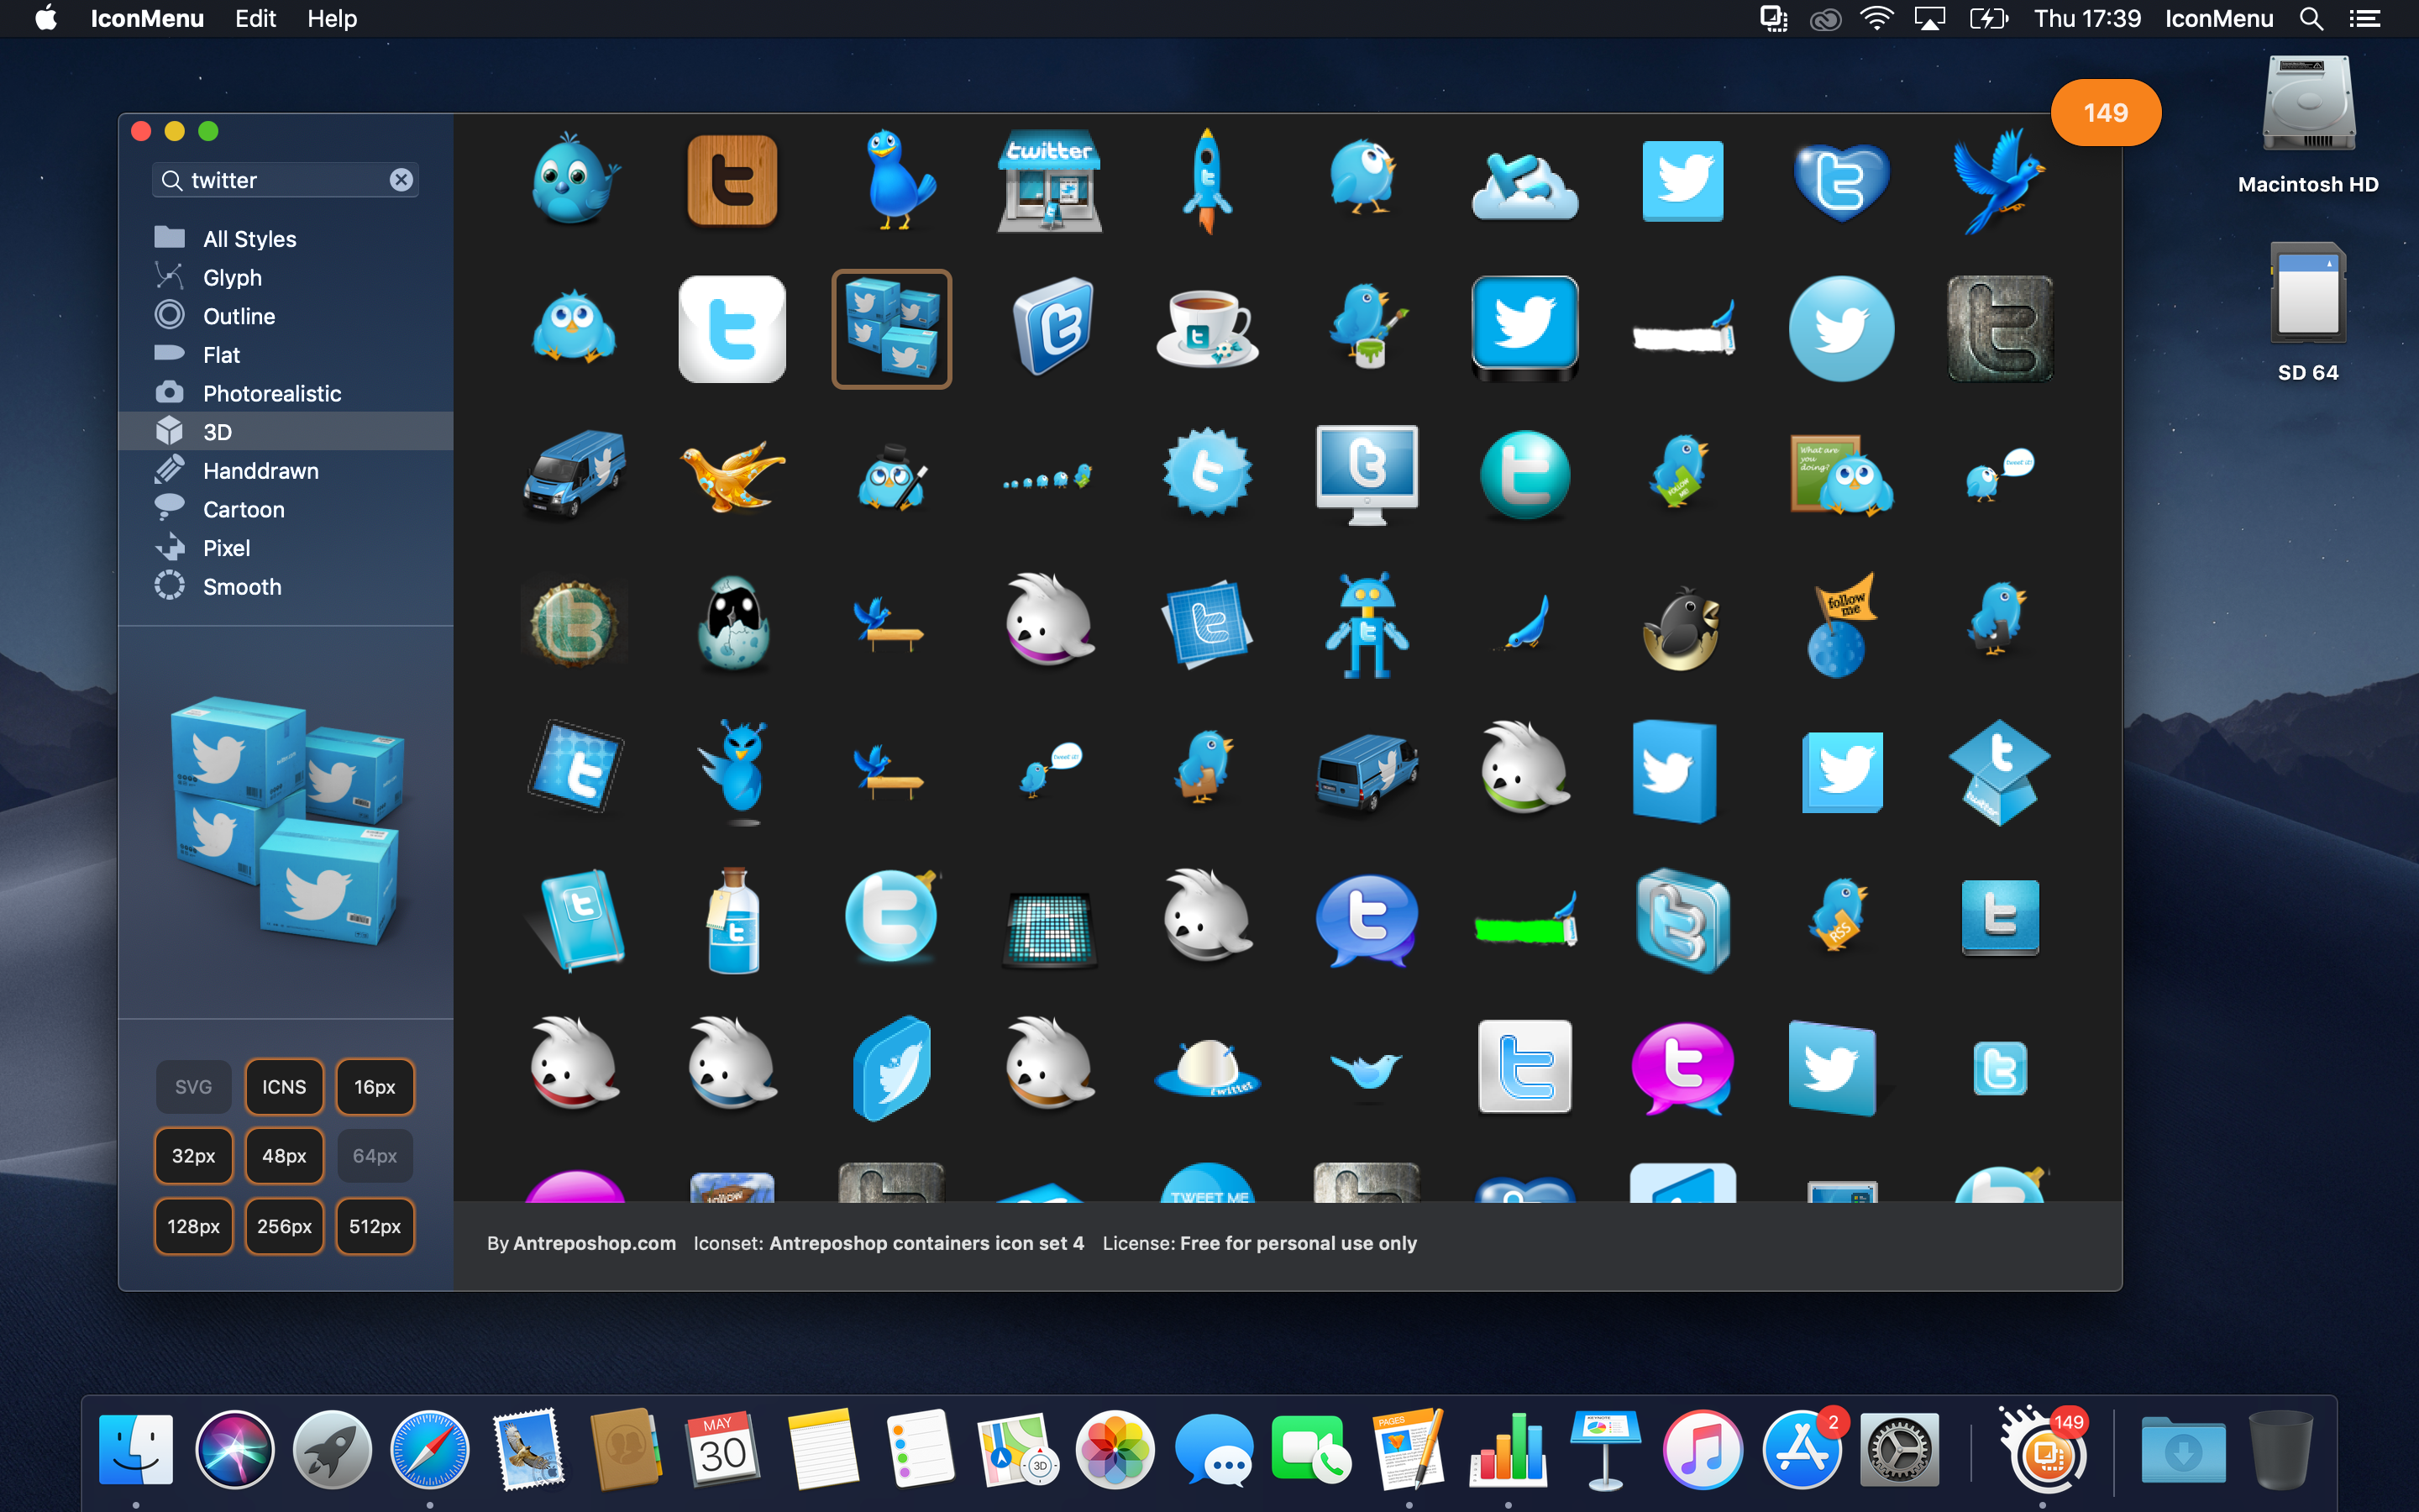Click the twitter search input field
This screenshot has width=2419, height=1512.
[x=285, y=180]
